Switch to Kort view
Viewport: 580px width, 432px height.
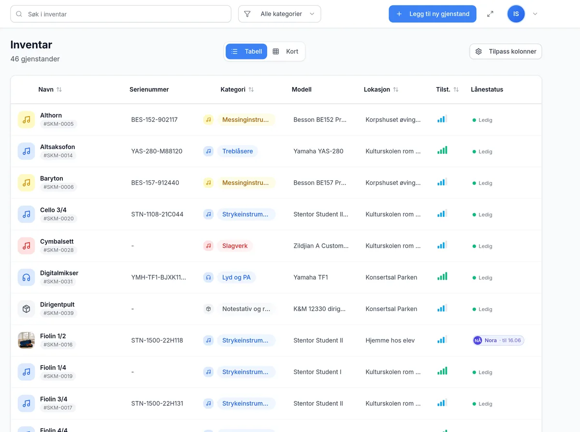coord(286,51)
